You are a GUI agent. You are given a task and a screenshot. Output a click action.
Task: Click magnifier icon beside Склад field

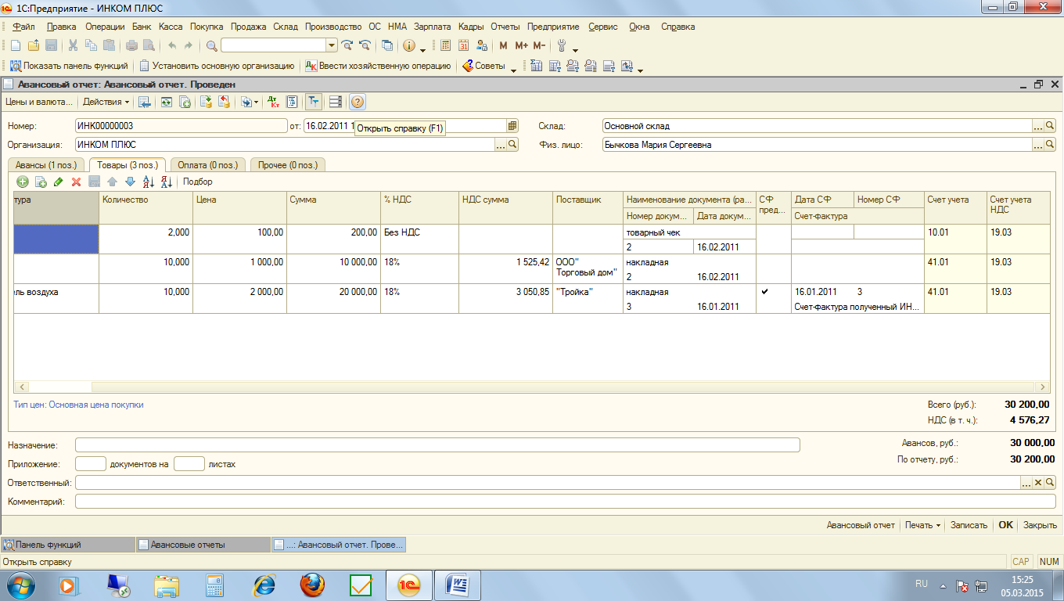point(1050,125)
